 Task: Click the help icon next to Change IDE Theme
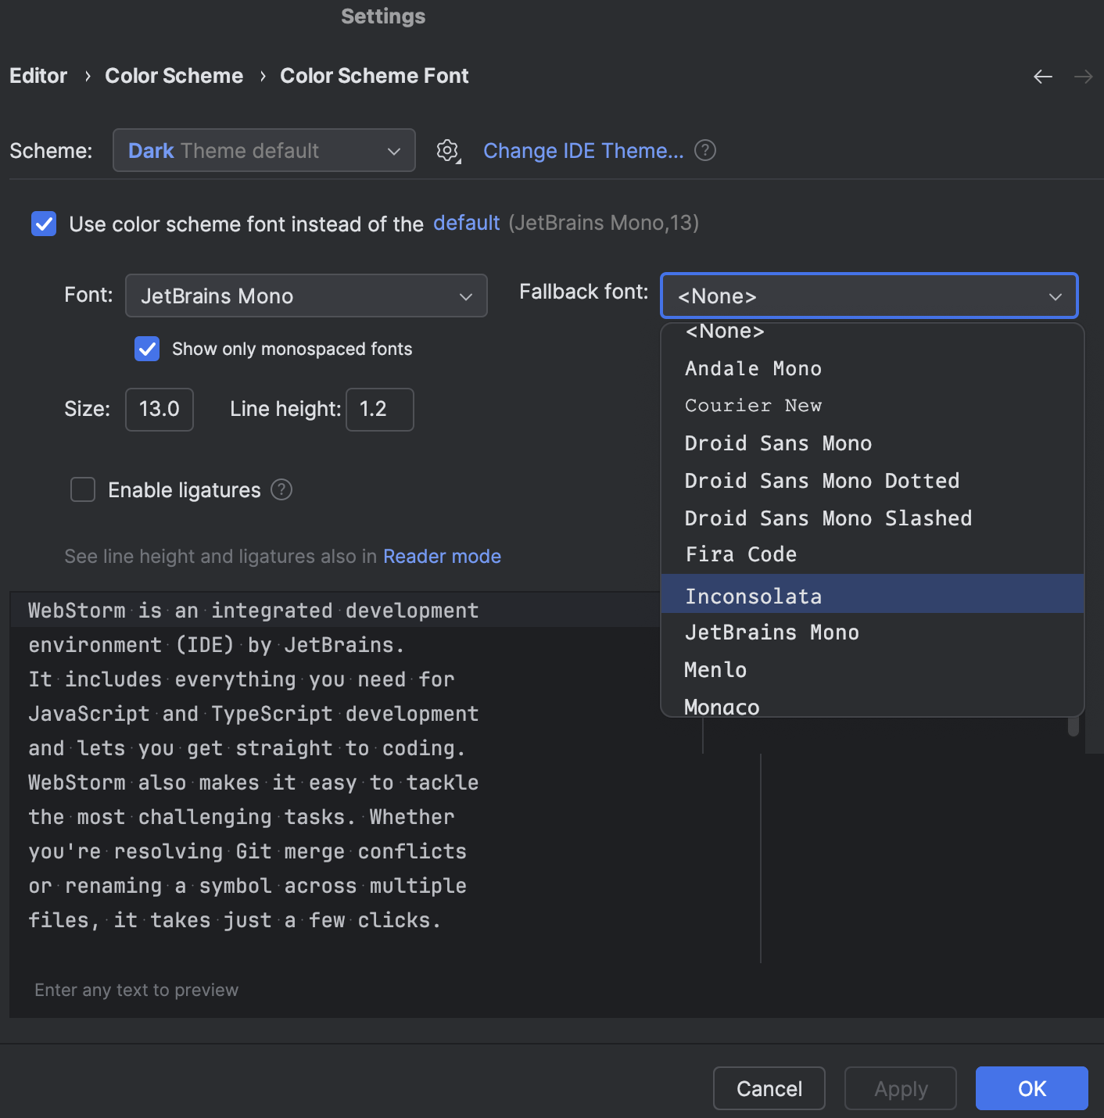pos(704,150)
